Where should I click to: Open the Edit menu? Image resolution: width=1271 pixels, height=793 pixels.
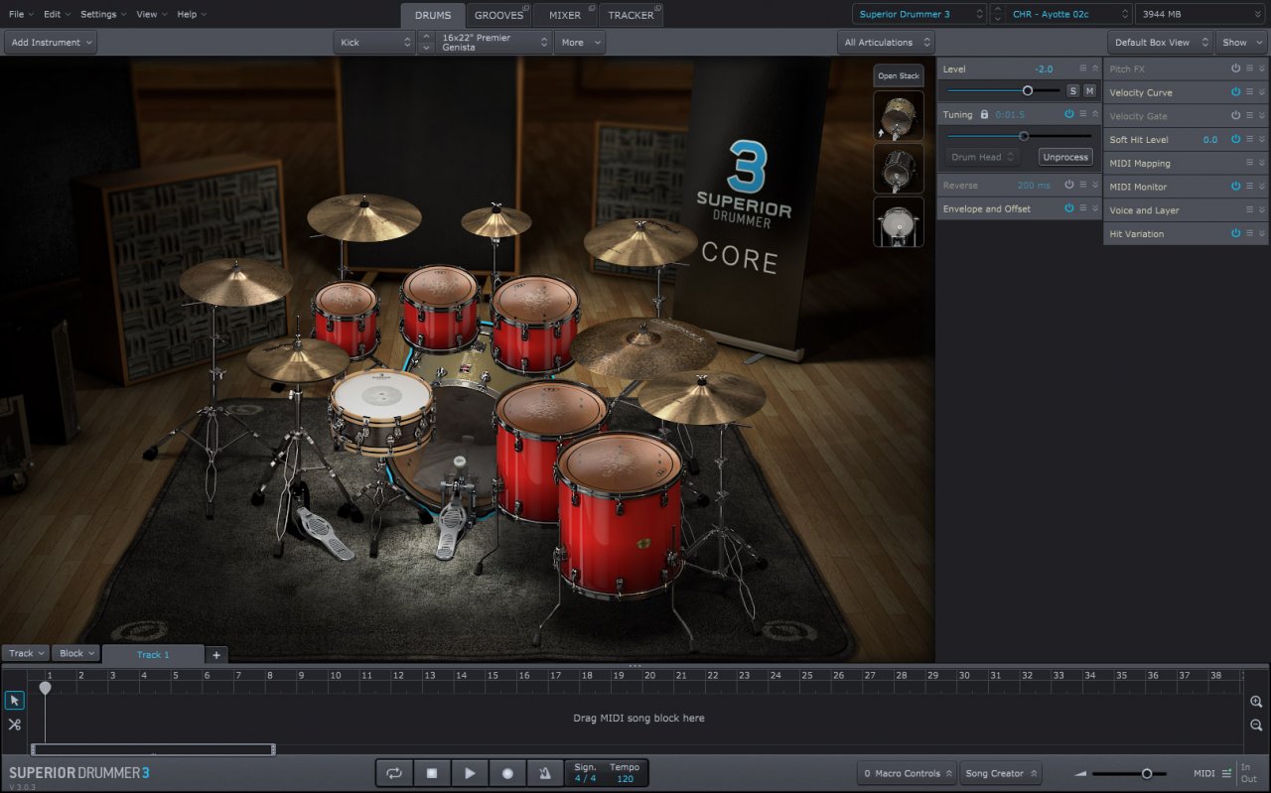pyautogui.click(x=56, y=14)
